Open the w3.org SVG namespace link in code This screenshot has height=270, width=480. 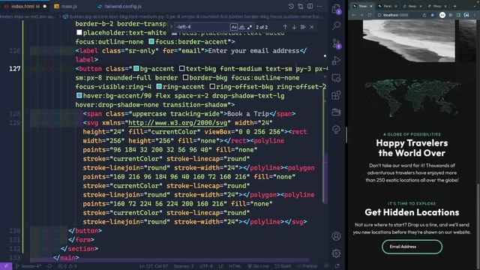(178, 123)
